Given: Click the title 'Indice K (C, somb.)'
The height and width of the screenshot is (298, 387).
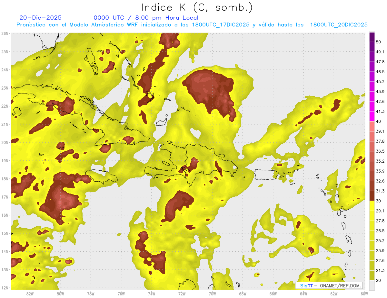Looking at the screenshot, I should pyautogui.click(x=197, y=7).
